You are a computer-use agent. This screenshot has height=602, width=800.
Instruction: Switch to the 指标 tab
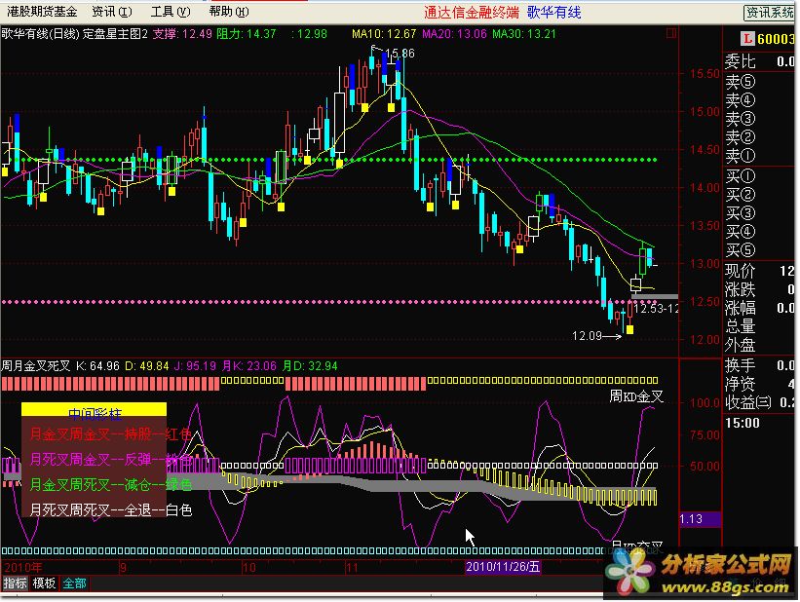pyautogui.click(x=15, y=583)
